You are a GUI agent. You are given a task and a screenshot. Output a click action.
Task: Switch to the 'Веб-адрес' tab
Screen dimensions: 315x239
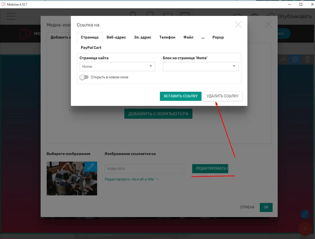point(116,37)
